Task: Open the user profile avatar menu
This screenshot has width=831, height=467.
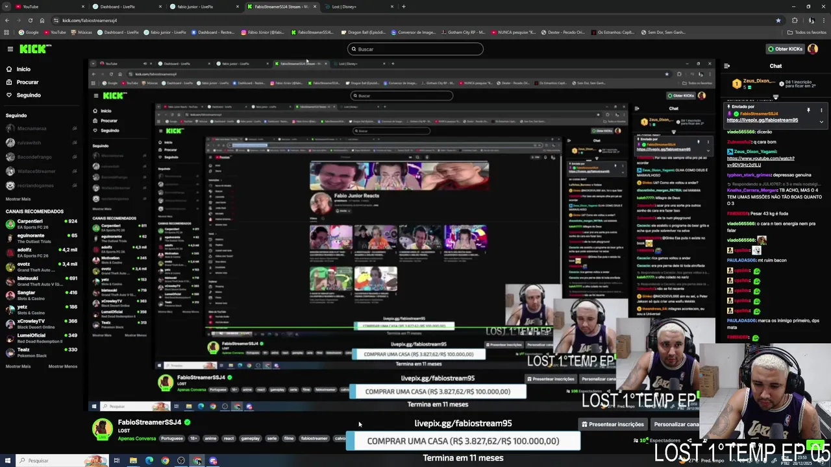Action: click(x=813, y=49)
